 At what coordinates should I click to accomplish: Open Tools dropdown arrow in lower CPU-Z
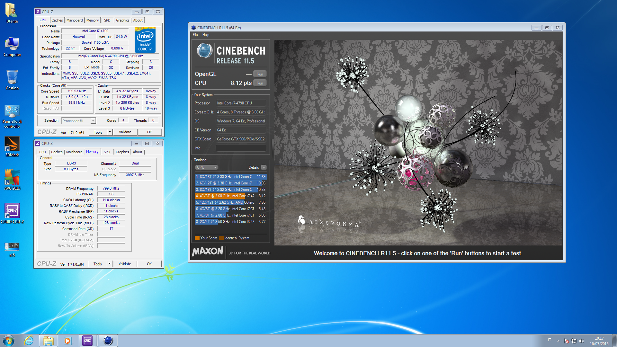109,264
